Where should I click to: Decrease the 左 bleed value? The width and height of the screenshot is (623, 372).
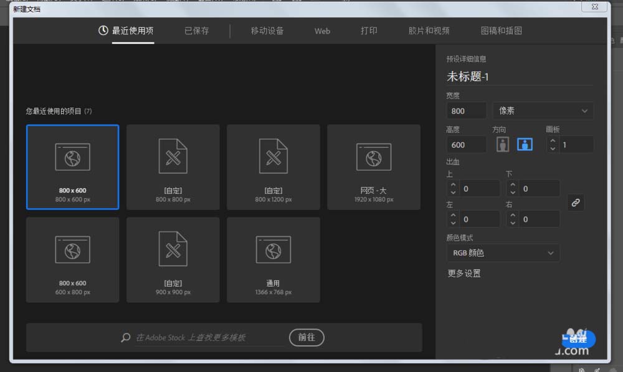453,223
